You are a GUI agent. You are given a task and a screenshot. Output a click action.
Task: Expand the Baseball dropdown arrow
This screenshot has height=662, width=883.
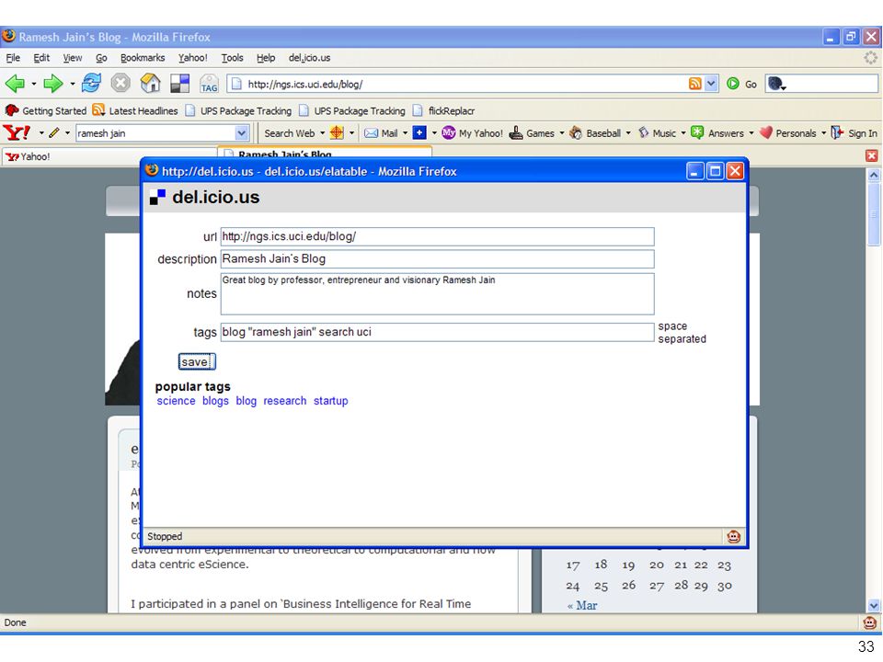click(x=628, y=133)
